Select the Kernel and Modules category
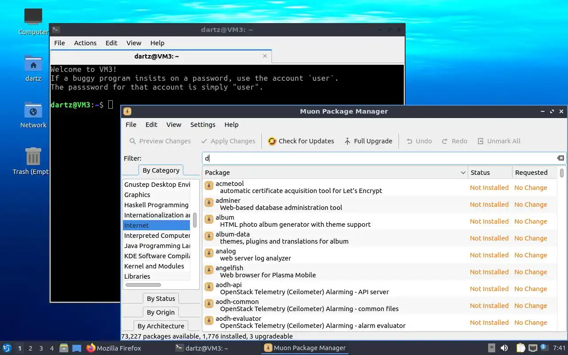Image resolution: width=568 pixels, height=355 pixels. 156,266
